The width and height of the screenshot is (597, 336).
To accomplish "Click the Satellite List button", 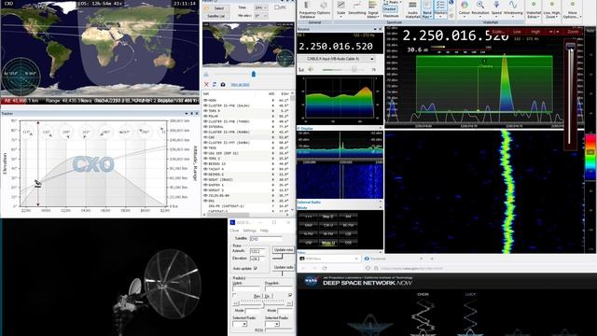I will pos(216,17).
